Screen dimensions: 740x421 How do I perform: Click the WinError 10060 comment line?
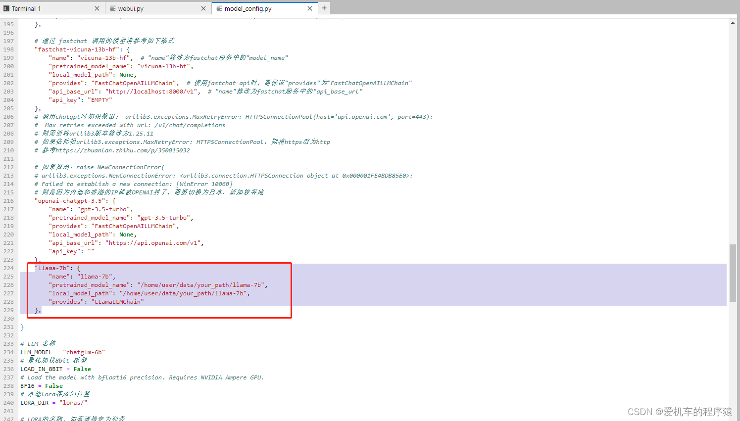[x=133, y=184]
